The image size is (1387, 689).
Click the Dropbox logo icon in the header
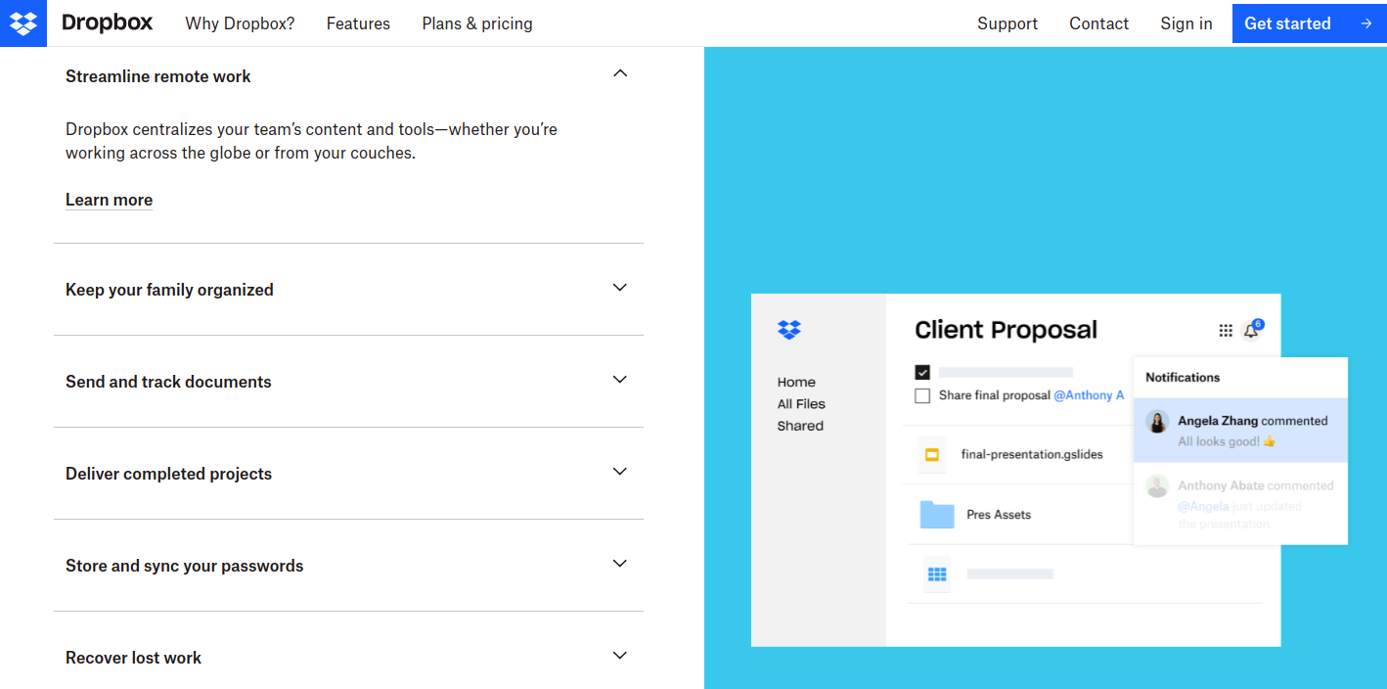23,23
